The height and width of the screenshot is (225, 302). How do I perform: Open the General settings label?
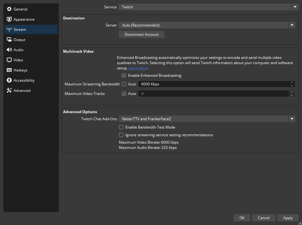tap(20, 9)
